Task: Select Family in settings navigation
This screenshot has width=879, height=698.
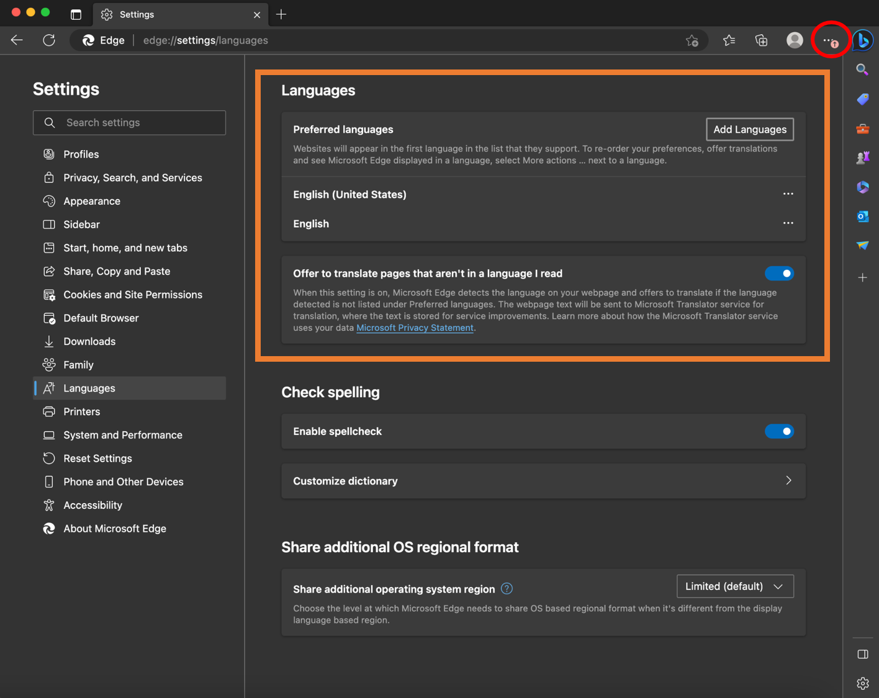Action: (129, 365)
